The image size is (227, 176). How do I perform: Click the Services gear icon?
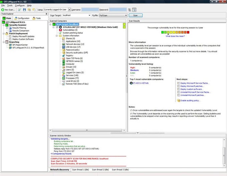coord(63,75)
